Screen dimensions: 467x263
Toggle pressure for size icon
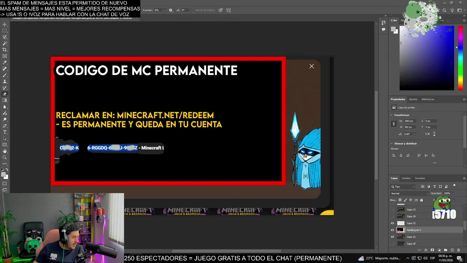[x=221, y=10]
